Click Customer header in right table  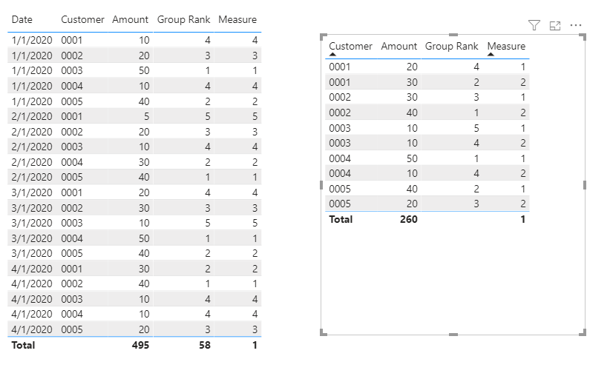(x=350, y=46)
